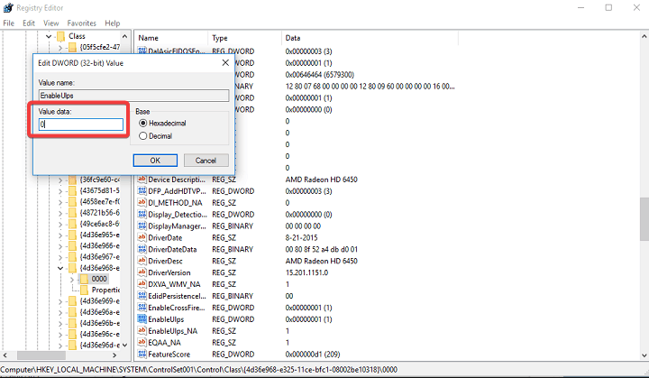Screen dimensions: 649x378
Task: Click the tree pane scroll-down arrow
Action: click(124, 345)
